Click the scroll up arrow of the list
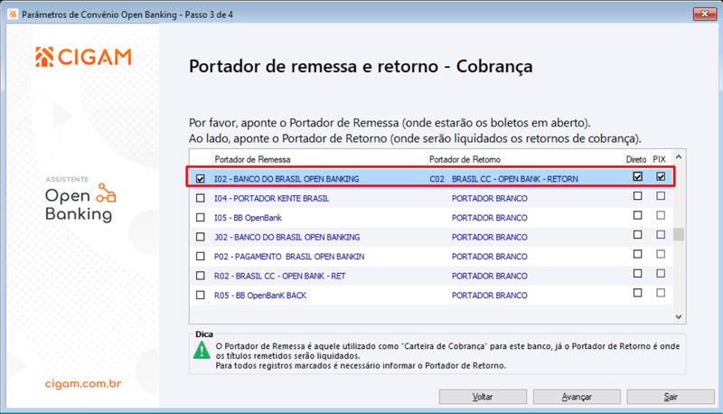 [x=679, y=157]
